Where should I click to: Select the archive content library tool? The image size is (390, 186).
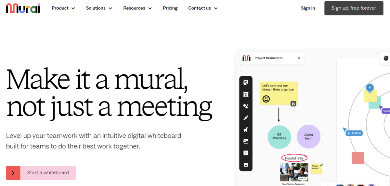246,165
